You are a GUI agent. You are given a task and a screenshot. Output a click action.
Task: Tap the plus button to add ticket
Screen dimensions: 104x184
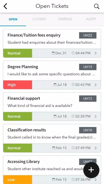tap(91, 170)
